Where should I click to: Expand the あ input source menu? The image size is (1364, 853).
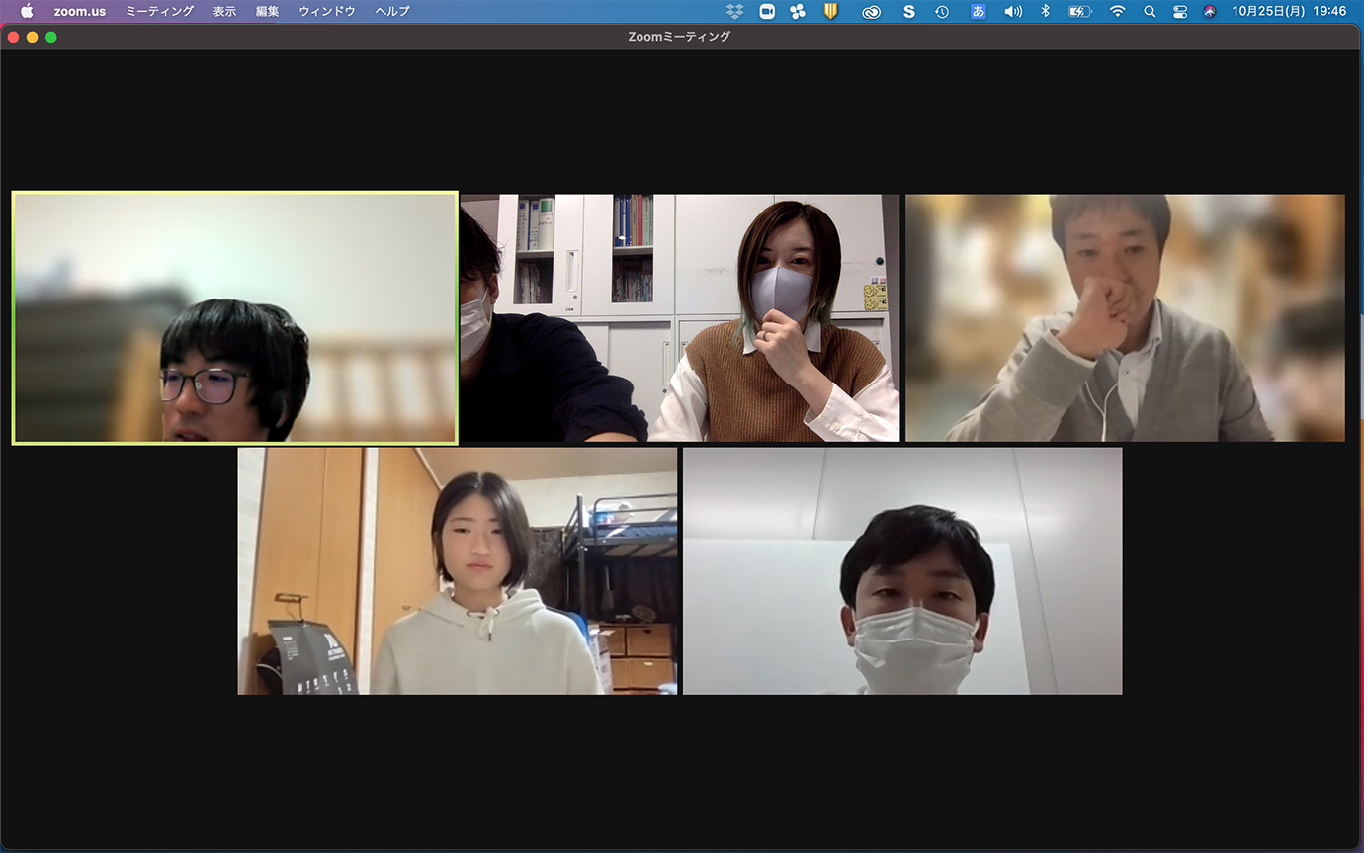pos(979,11)
